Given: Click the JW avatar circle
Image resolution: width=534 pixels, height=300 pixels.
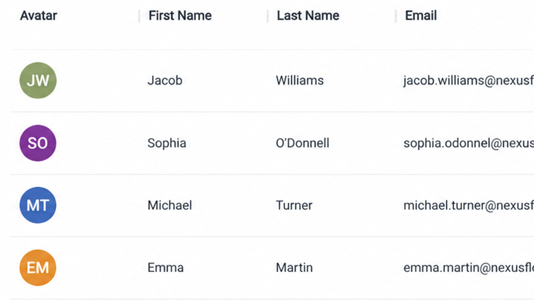Looking at the screenshot, I should click(38, 80).
